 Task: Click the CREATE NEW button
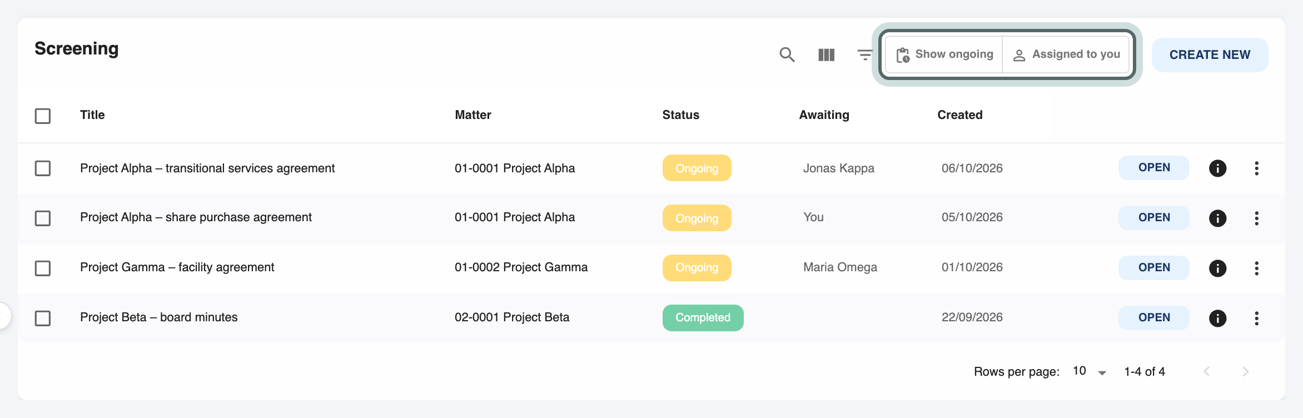[1210, 54]
